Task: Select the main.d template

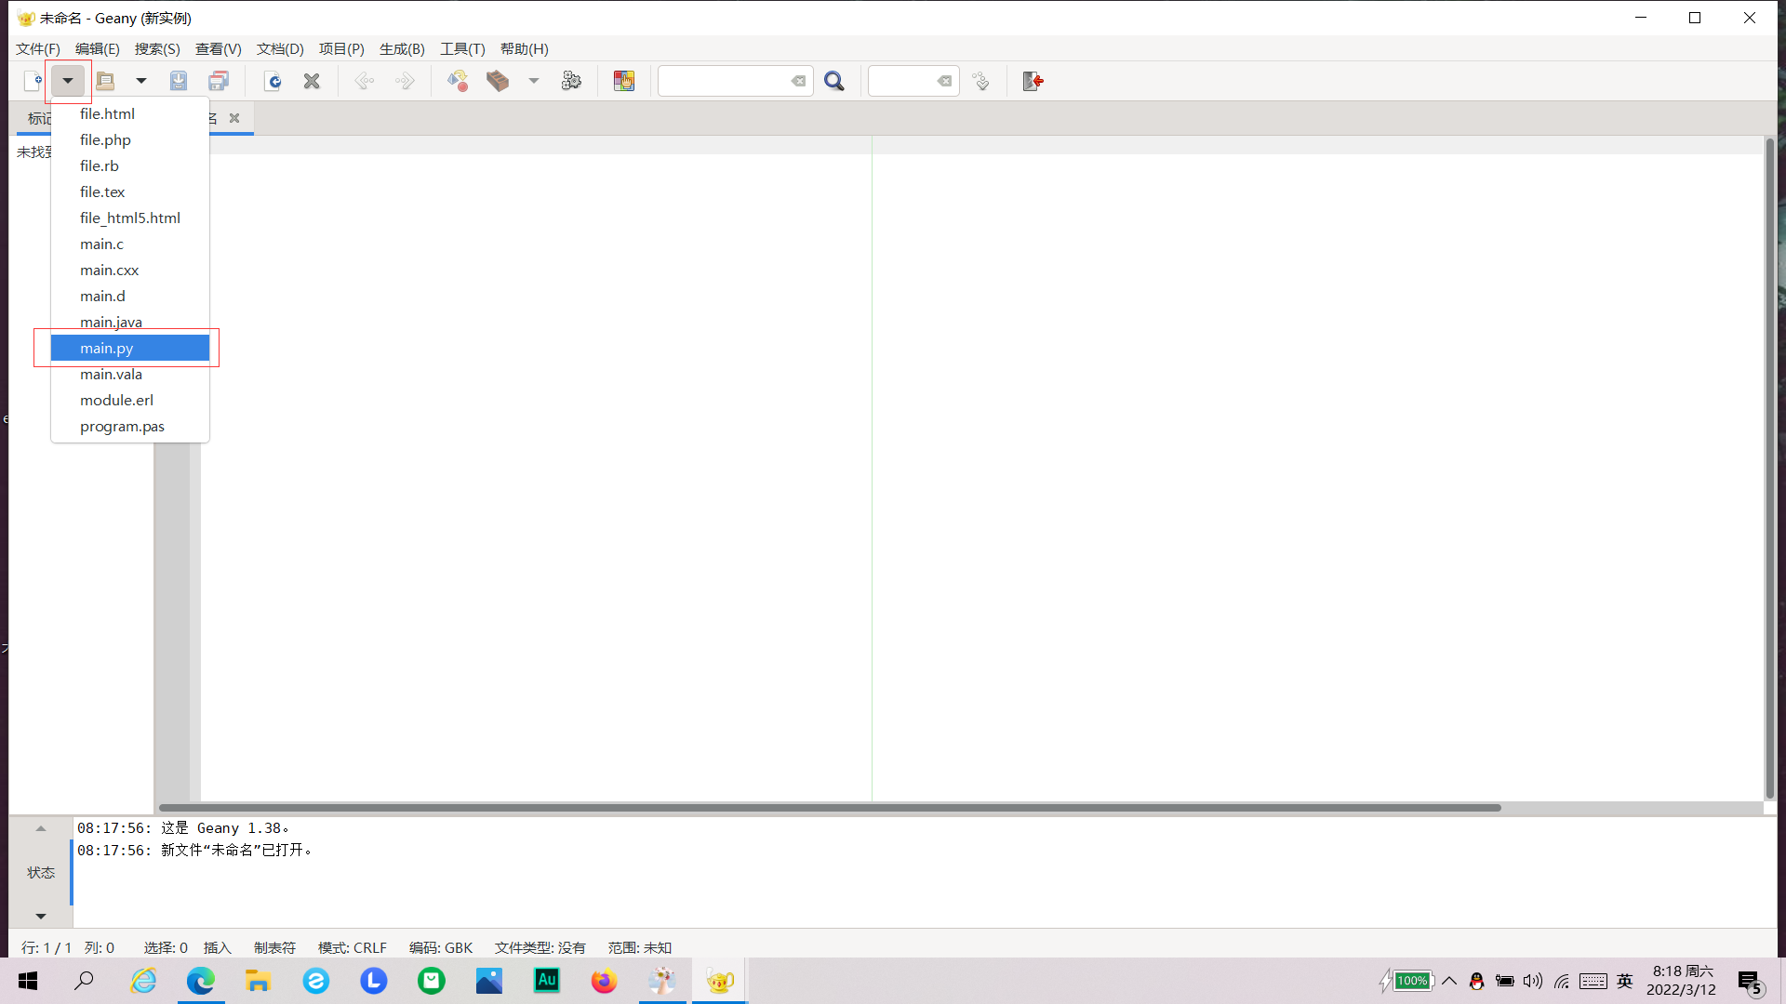Action: [130, 296]
